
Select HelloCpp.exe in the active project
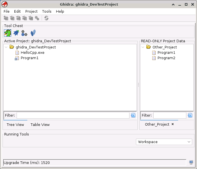click(32, 53)
